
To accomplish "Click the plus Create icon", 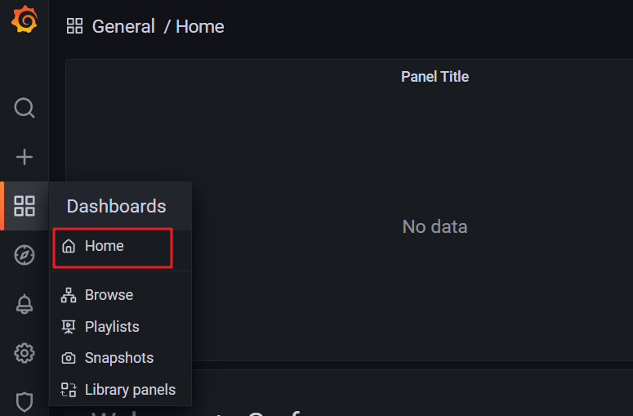I will point(25,157).
